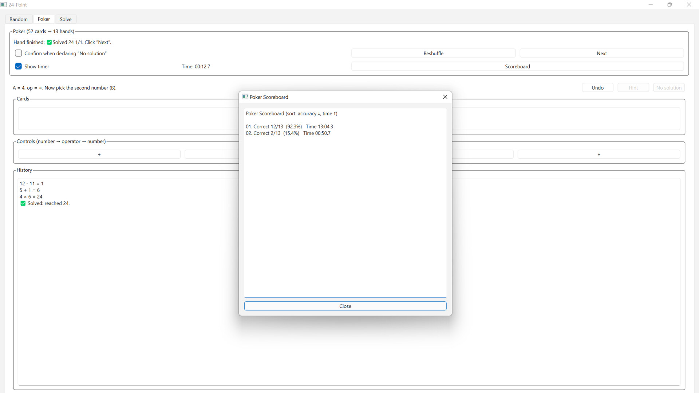The image size is (699, 393).
Task: Select the Poker tab
Action: click(44, 19)
